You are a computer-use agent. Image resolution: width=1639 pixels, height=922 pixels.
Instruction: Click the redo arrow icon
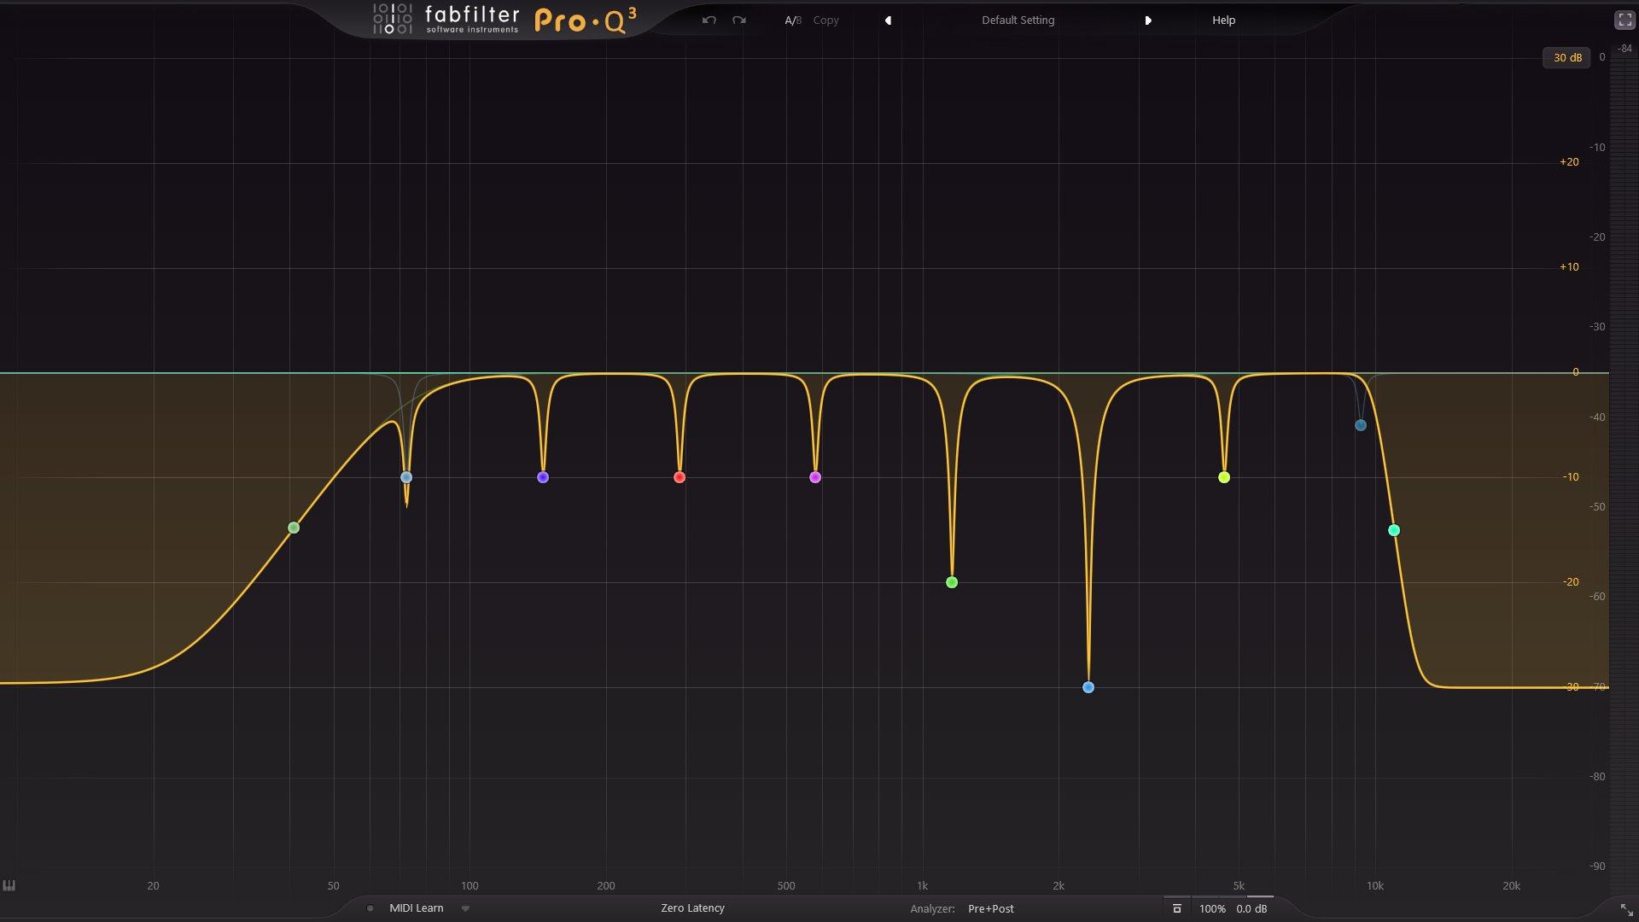pos(739,20)
